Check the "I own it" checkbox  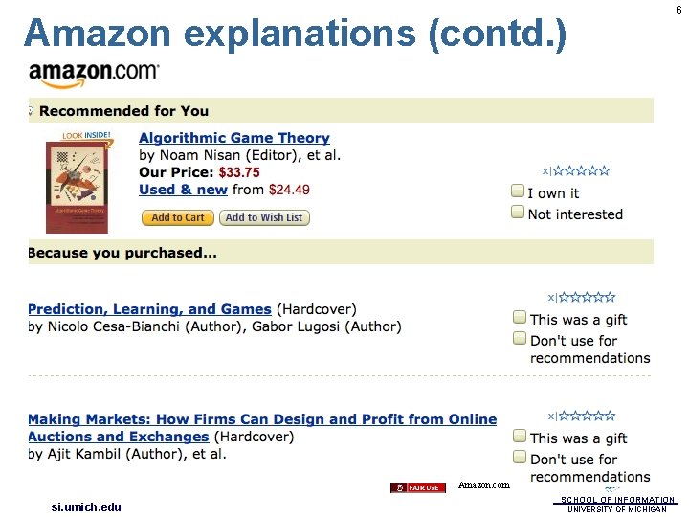[518, 192]
